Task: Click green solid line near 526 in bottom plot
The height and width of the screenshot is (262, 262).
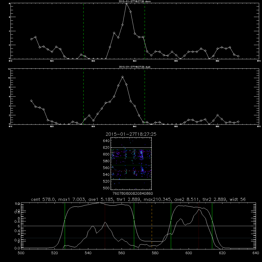Action: (x=65, y=226)
